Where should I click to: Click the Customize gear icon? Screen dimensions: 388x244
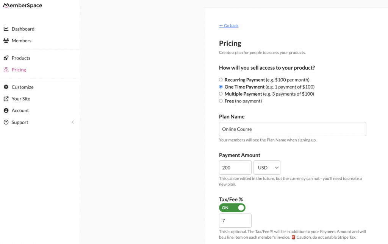[x=6, y=87]
